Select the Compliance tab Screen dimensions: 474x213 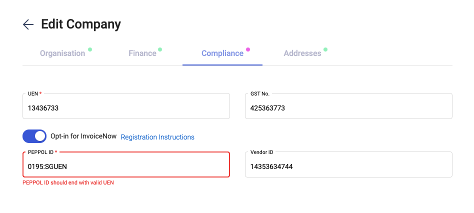pyautogui.click(x=222, y=53)
